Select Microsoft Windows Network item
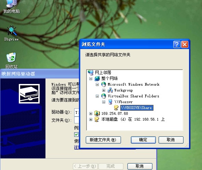 (134, 84)
